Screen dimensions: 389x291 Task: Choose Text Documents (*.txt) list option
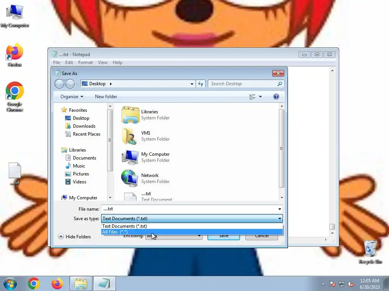(x=192, y=226)
